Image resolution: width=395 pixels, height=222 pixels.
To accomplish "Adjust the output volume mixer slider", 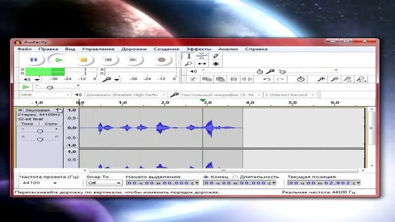I will (260, 72).
